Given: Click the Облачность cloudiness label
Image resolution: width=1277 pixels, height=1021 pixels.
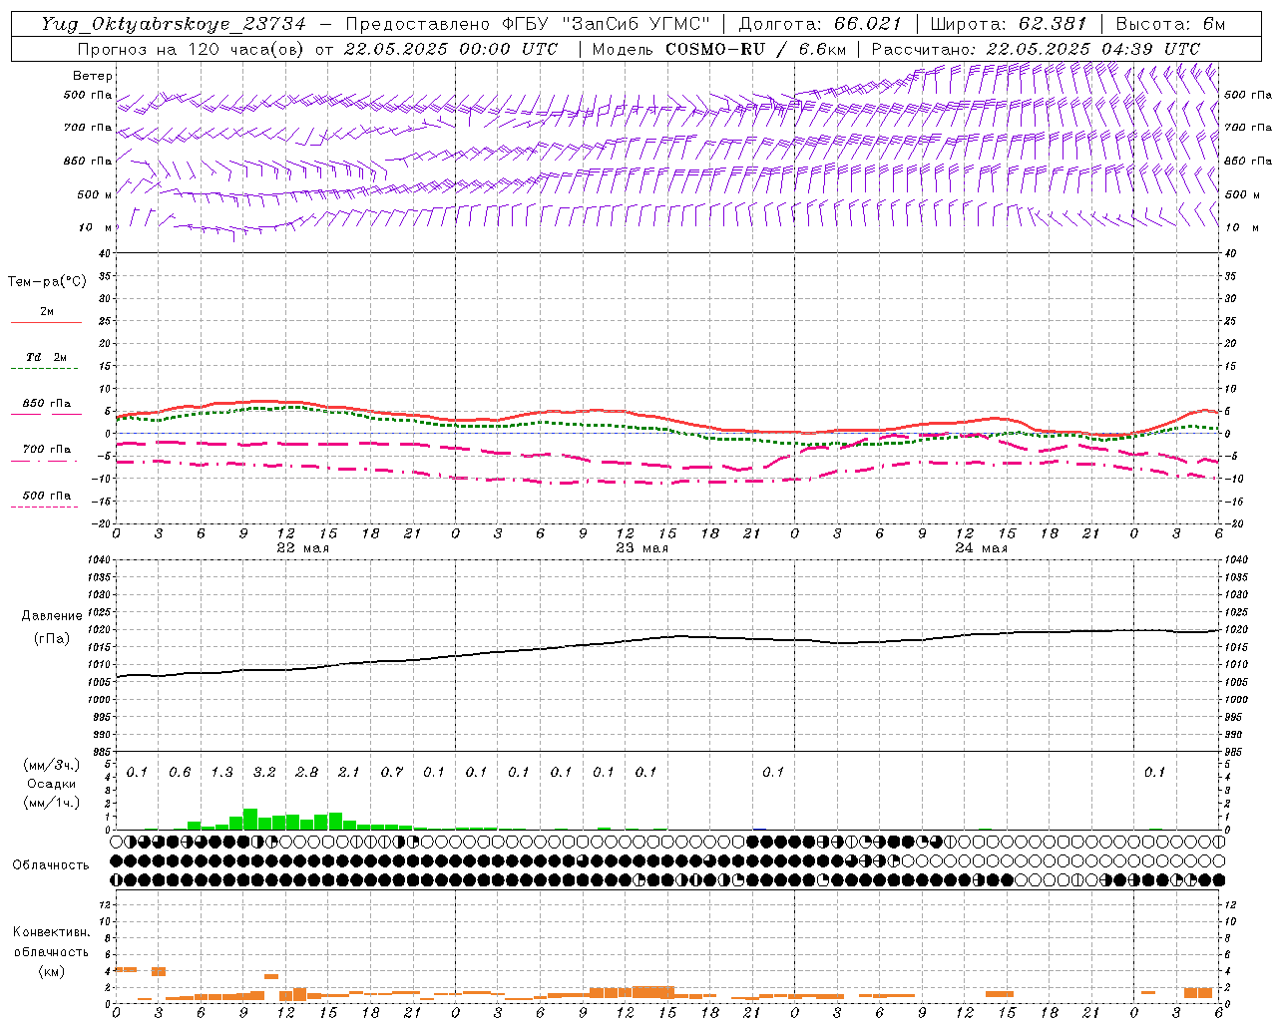Looking at the screenshot, I should tap(51, 865).
